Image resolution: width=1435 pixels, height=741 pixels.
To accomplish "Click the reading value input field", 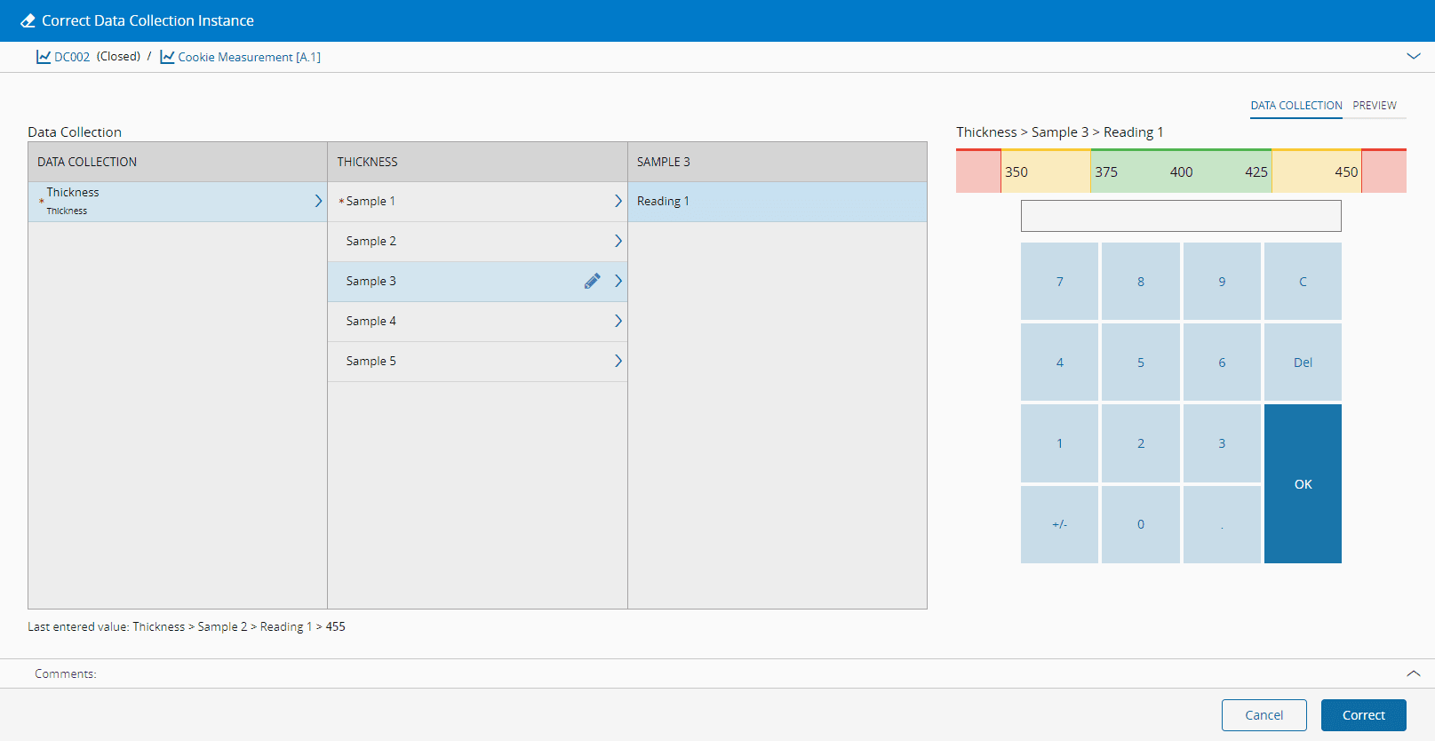I will [x=1181, y=216].
